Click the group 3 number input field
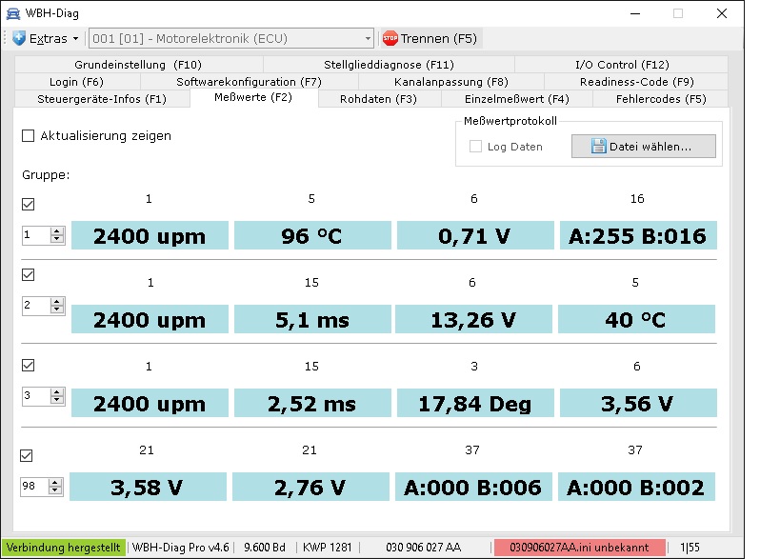Viewport: 780px width, 559px height. [35, 394]
